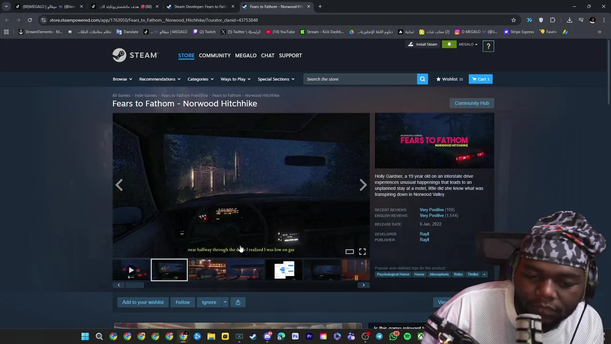Open the Atmospheric tag
Image resolution: width=611 pixels, height=344 pixels.
439,274
